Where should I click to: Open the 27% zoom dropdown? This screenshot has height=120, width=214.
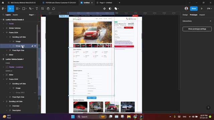coord(209,9)
